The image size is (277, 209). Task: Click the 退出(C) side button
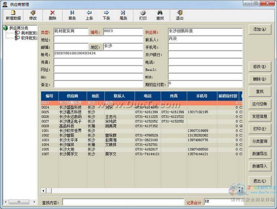click(260, 181)
